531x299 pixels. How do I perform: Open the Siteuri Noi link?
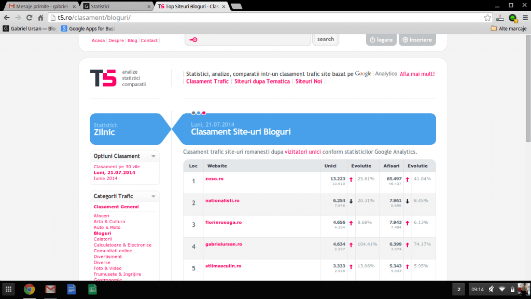pyautogui.click(x=309, y=81)
